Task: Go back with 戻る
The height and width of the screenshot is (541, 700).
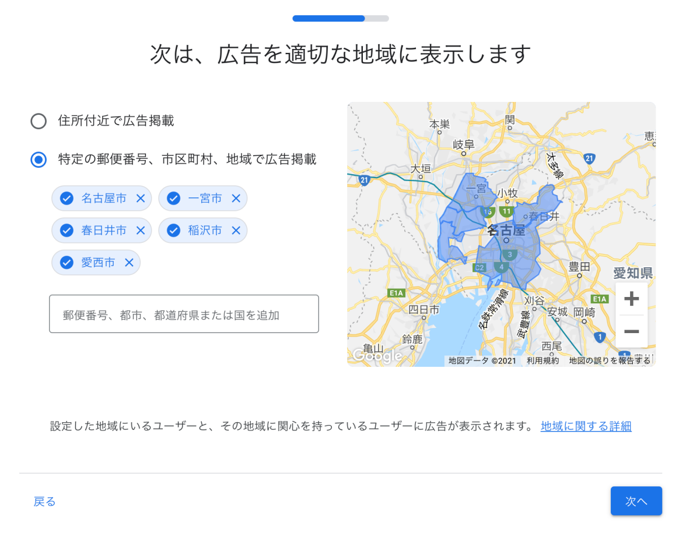Action: pyautogui.click(x=45, y=501)
